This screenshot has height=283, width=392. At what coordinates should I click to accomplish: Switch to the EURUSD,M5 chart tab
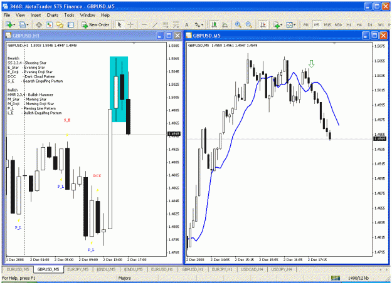pyautogui.click(x=18, y=269)
